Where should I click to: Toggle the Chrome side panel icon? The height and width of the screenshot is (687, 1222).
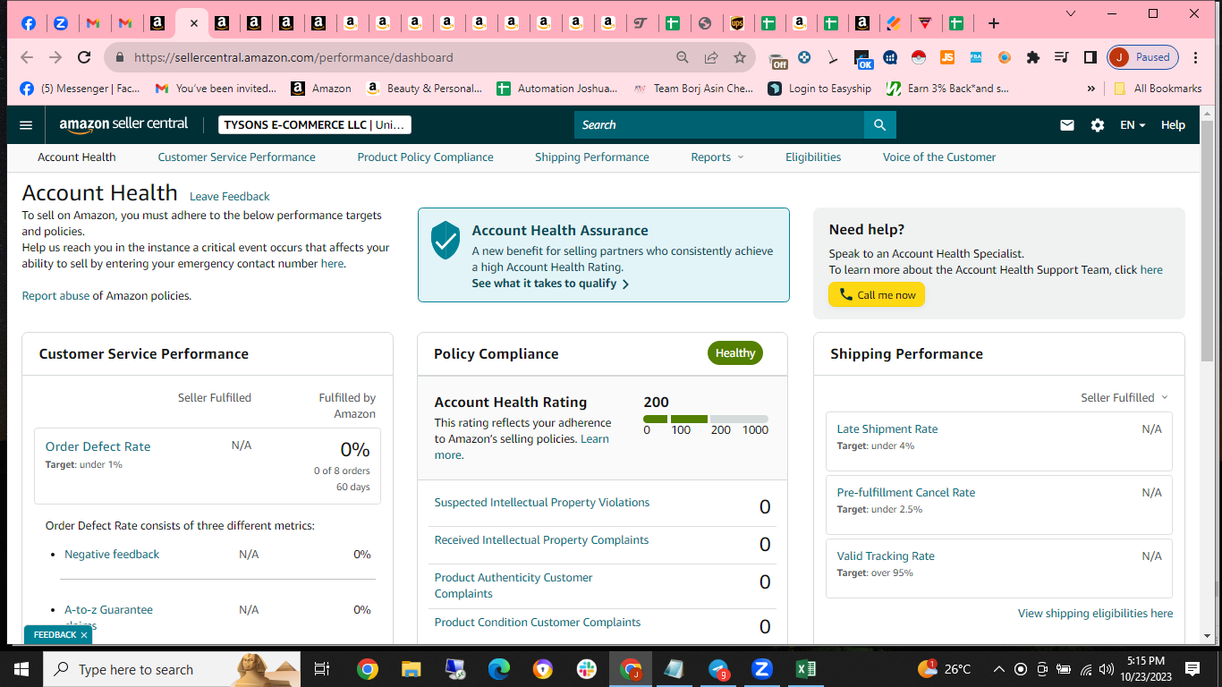[x=1090, y=57]
